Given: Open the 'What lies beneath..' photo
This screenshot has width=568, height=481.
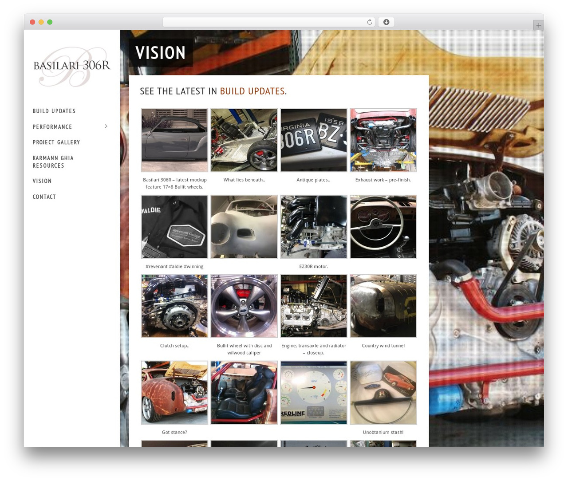Looking at the screenshot, I should pyautogui.click(x=244, y=140).
